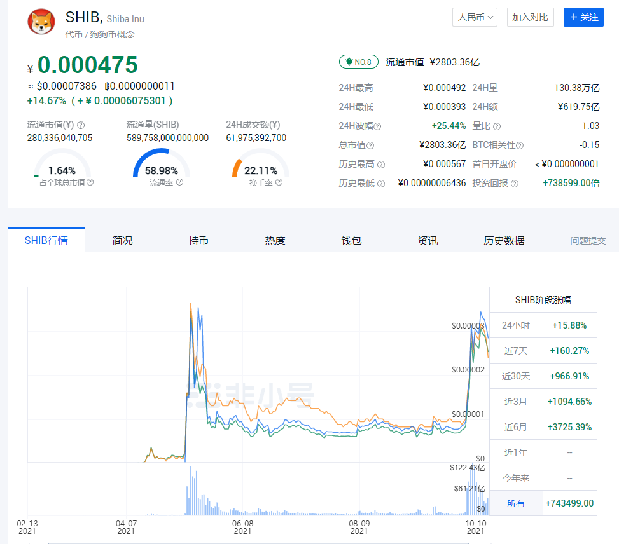The image size is (619, 544).
Task: Click the blue 关注 follow button
Action: coord(583,17)
